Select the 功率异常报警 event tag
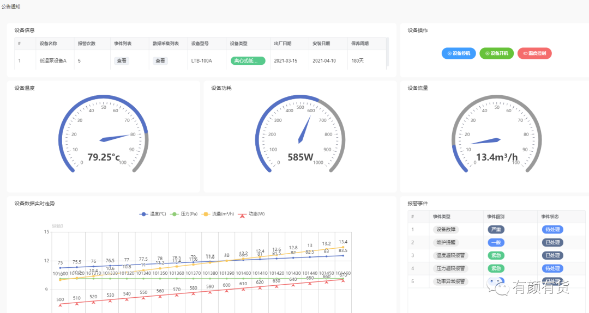 pos(449,281)
